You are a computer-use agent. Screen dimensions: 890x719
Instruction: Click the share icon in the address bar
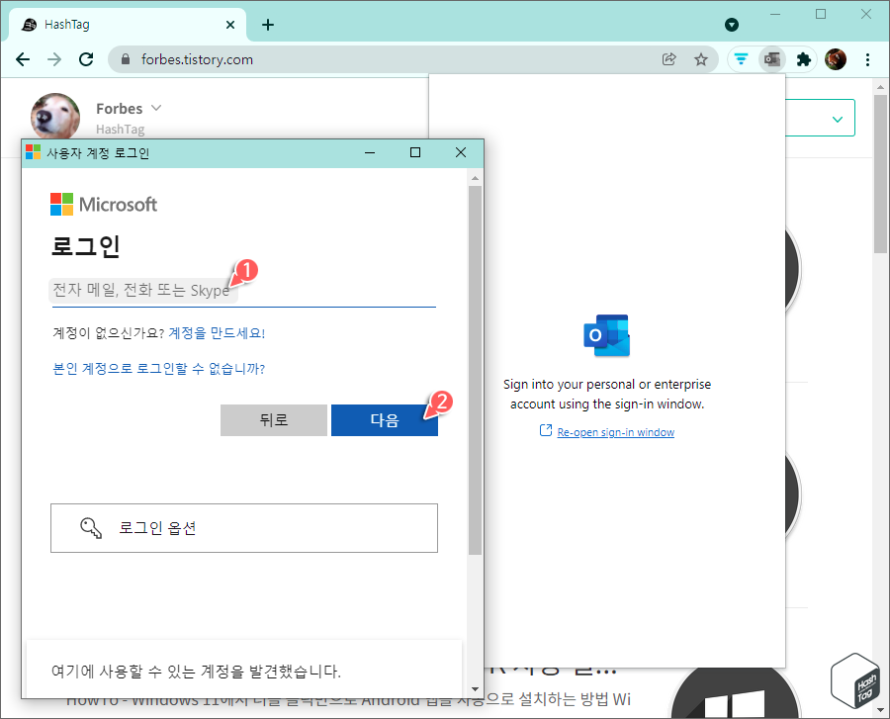pos(669,59)
